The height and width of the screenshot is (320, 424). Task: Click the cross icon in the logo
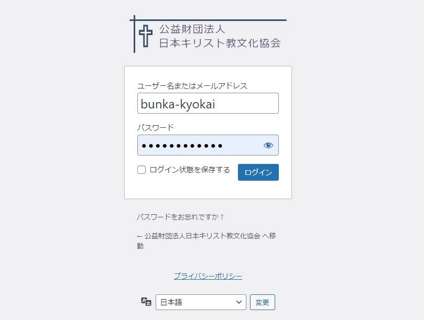[x=145, y=36]
